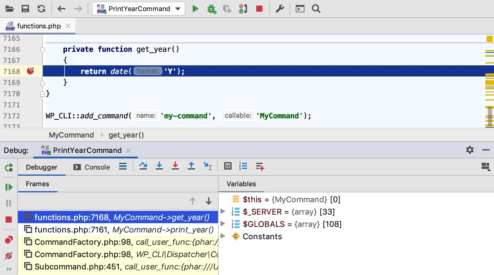The width and height of the screenshot is (494, 275).
Task: Click the Show Execution Point icon
Action: (x=123, y=166)
